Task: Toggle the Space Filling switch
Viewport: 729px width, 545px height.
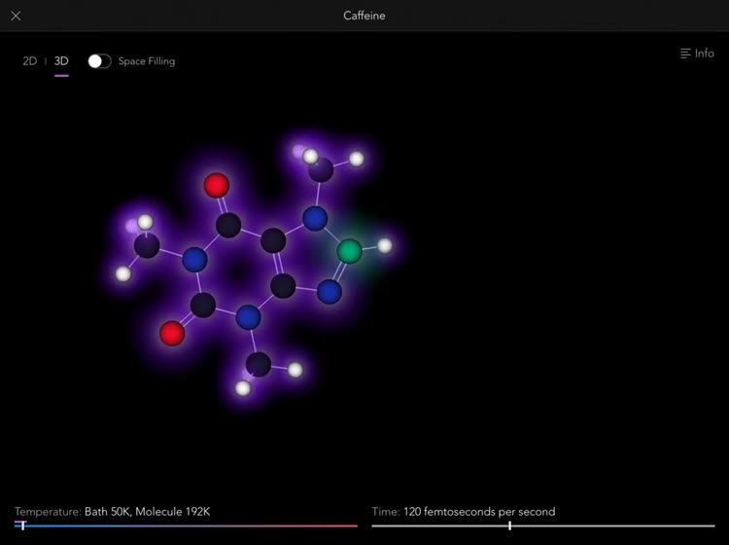Action: [99, 61]
